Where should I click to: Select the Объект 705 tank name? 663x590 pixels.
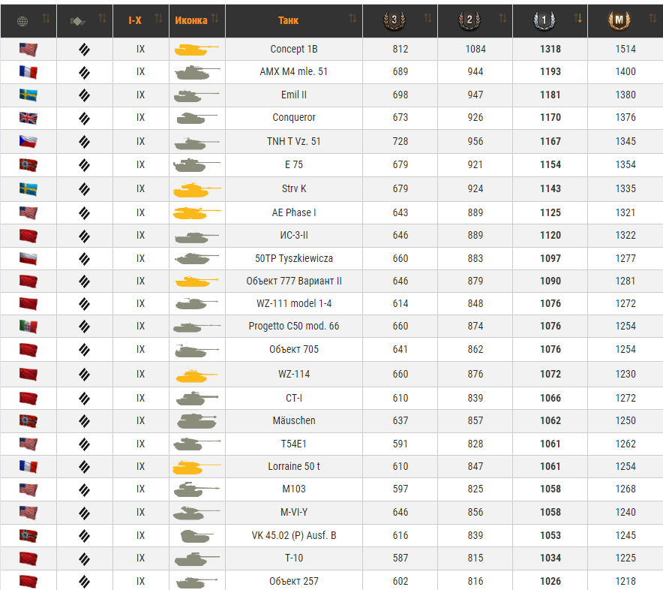tap(294, 349)
